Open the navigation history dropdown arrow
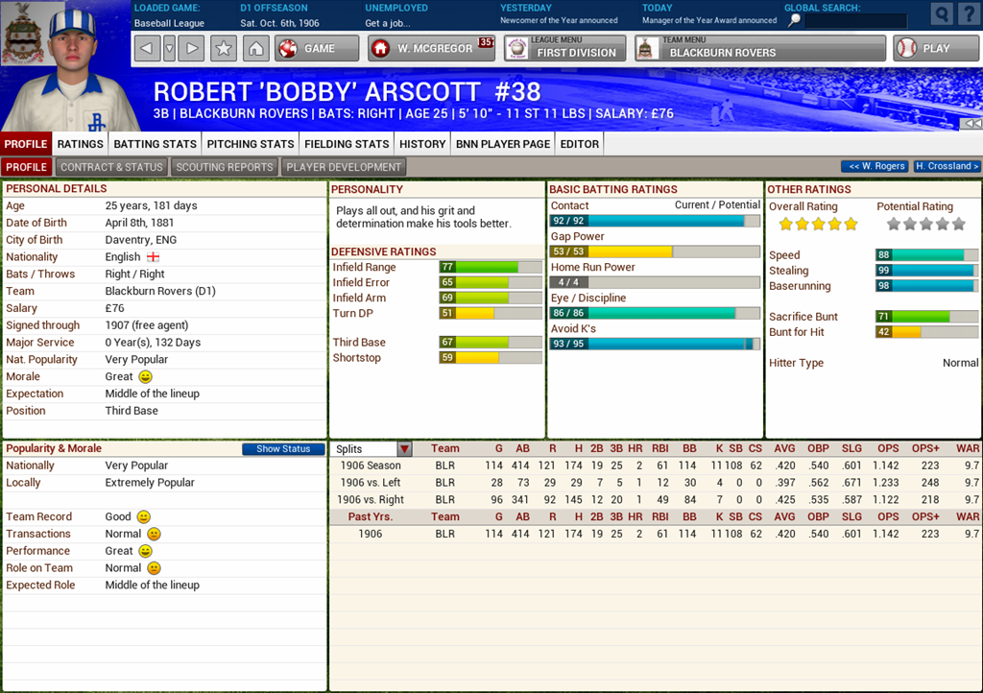The width and height of the screenshot is (983, 693). pos(169,48)
